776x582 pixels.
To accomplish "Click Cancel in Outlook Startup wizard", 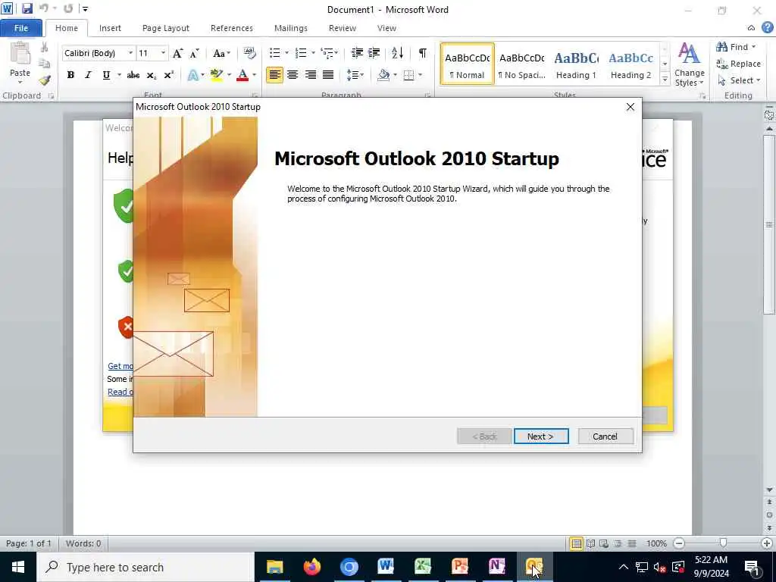I will (605, 436).
